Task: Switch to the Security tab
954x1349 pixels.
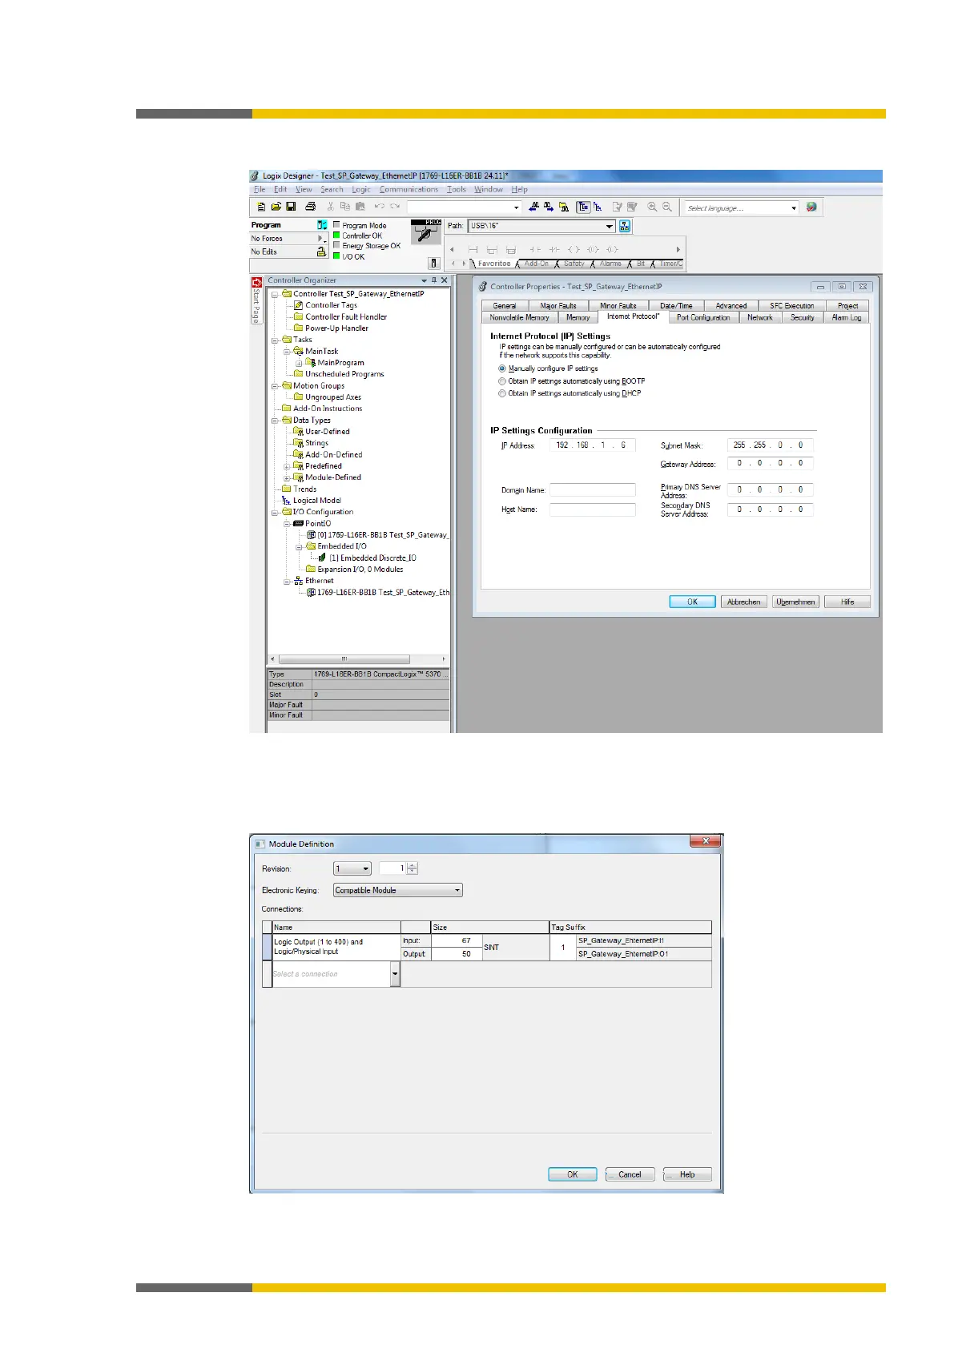Action: [802, 317]
